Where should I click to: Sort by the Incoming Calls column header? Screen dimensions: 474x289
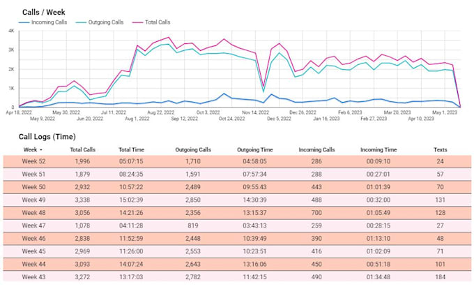point(316,149)
